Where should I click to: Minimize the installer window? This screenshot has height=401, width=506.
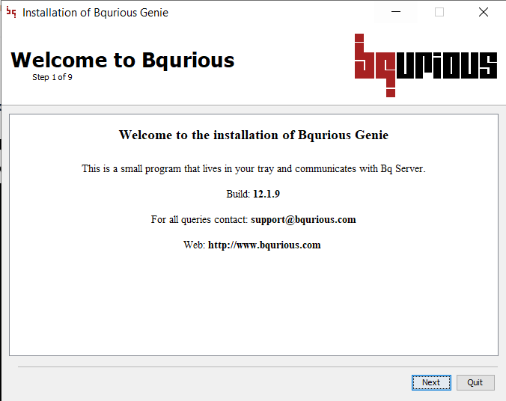pos(396,12)
